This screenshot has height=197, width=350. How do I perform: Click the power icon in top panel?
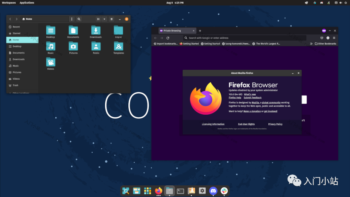pos(345,3)
